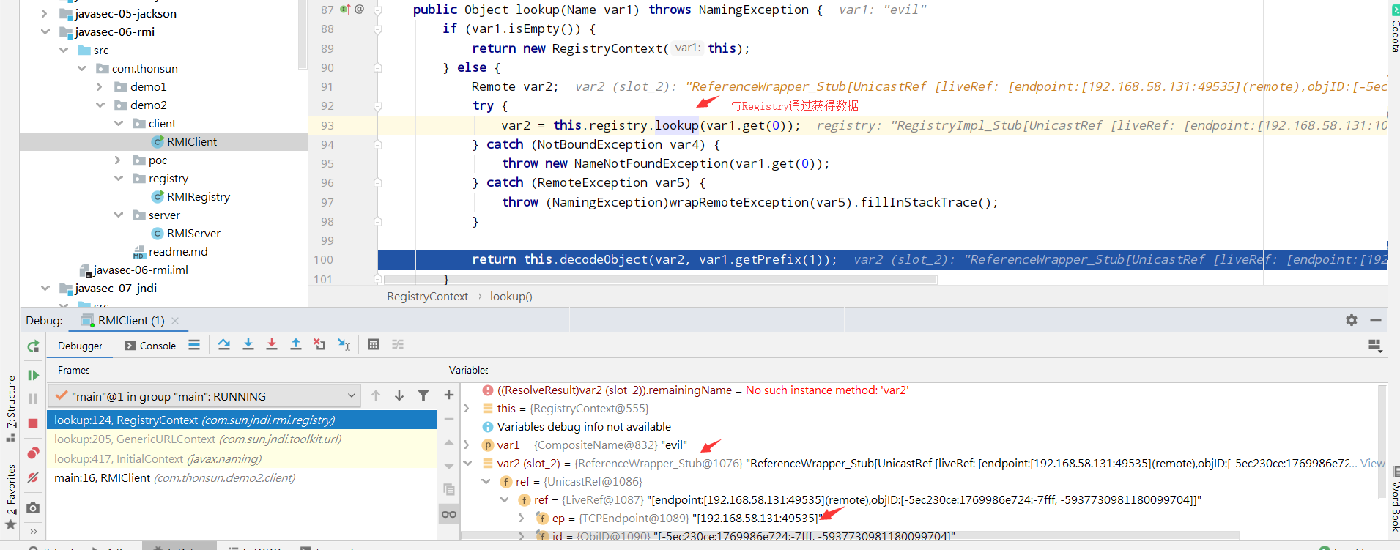
Task: Switch to the Console tab
Action: click(x=150, y=346)
